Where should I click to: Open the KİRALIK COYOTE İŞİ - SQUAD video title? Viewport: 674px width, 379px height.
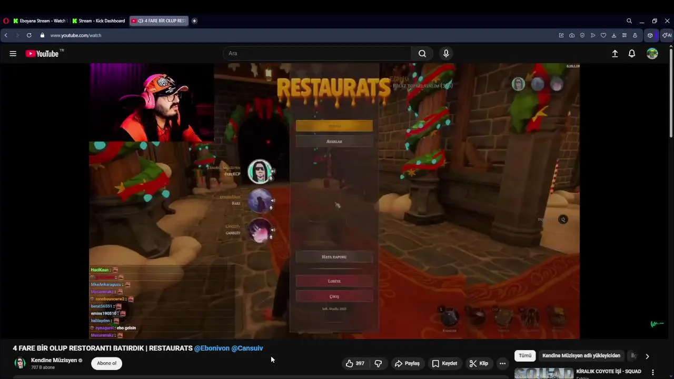(x=609, y=371)
